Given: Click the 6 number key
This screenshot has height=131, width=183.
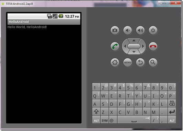Looking at the screenshot, I should (x=138, y=87).
